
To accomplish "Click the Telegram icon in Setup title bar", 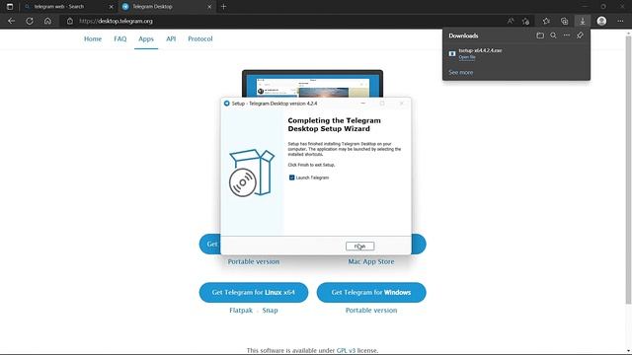I will coord(226,104).
